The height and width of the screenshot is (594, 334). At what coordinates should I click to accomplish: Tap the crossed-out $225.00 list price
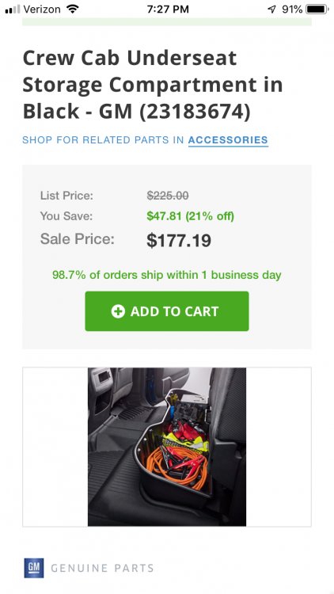(x=168, y=196)
